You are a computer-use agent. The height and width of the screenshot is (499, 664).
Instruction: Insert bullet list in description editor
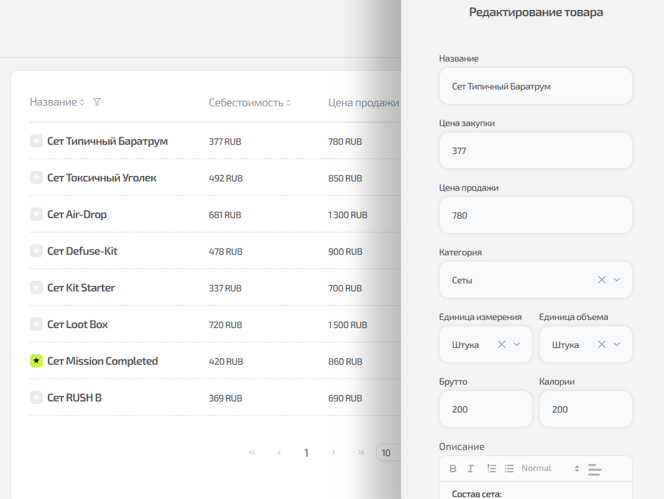[509, 469]
